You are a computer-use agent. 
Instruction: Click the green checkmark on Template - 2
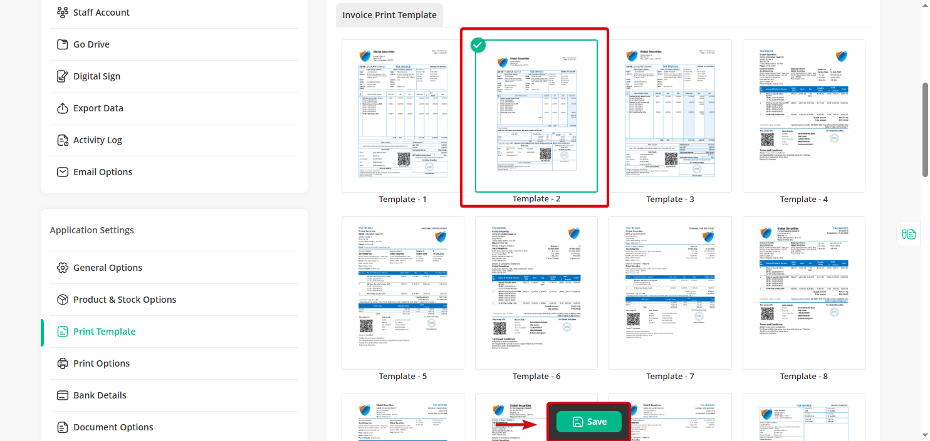click(x=478, y=45)
